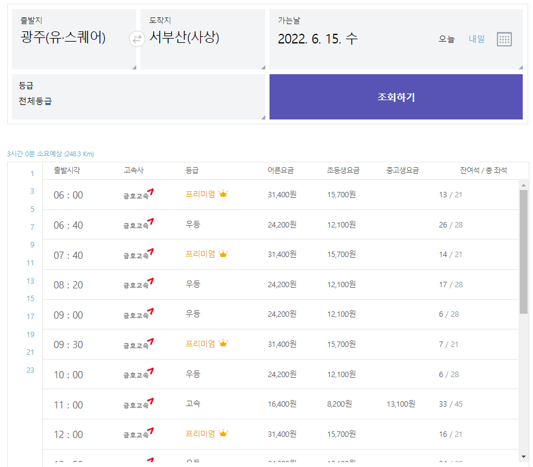The height and width of the screenshot is (467, 533).
Task: Click the 조회하기 search button
Action: point(396,97)
